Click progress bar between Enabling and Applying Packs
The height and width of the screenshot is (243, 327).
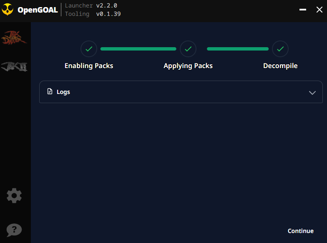[138, 49]
